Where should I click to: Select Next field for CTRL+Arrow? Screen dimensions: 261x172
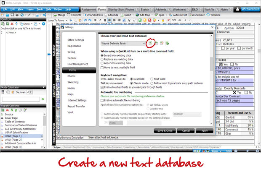click(x=131, y=79)
